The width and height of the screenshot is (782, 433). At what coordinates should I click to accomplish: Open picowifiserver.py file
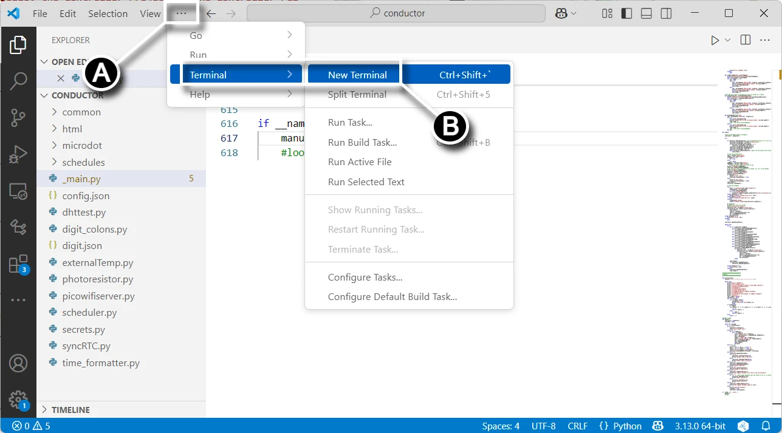click(x=122, y=296)
